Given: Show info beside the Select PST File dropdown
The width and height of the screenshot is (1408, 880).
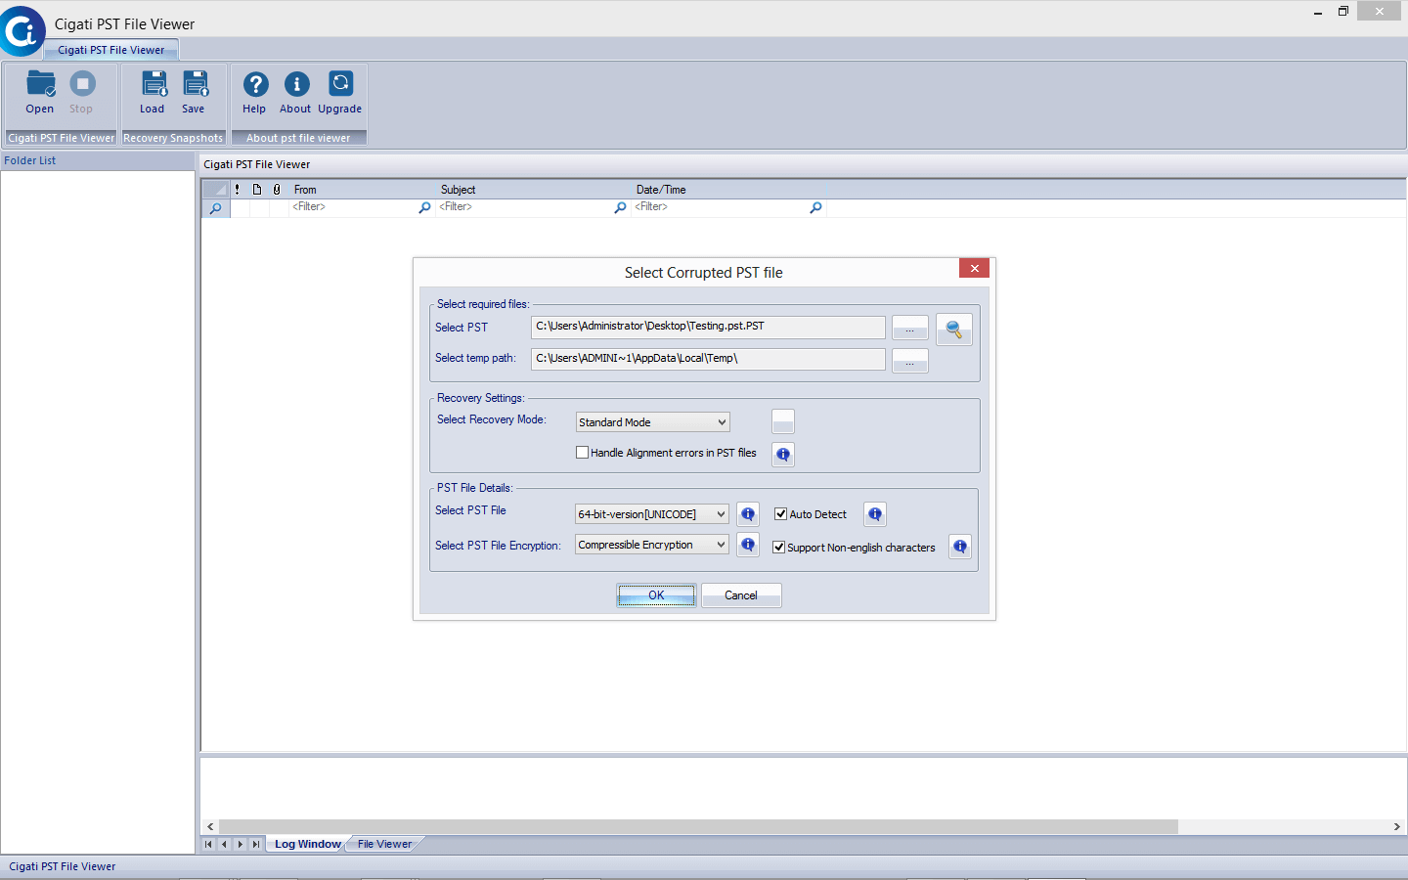Looking at the screenshot, I should [748, 514].
